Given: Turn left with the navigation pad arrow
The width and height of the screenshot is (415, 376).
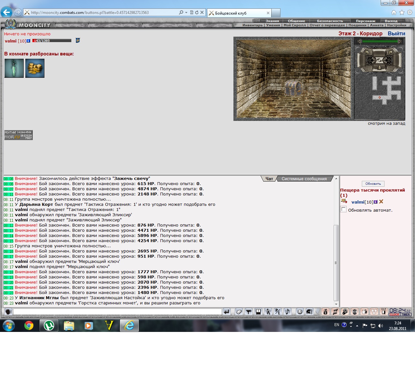Looking at the screenshot, I should tap(367, 52).
